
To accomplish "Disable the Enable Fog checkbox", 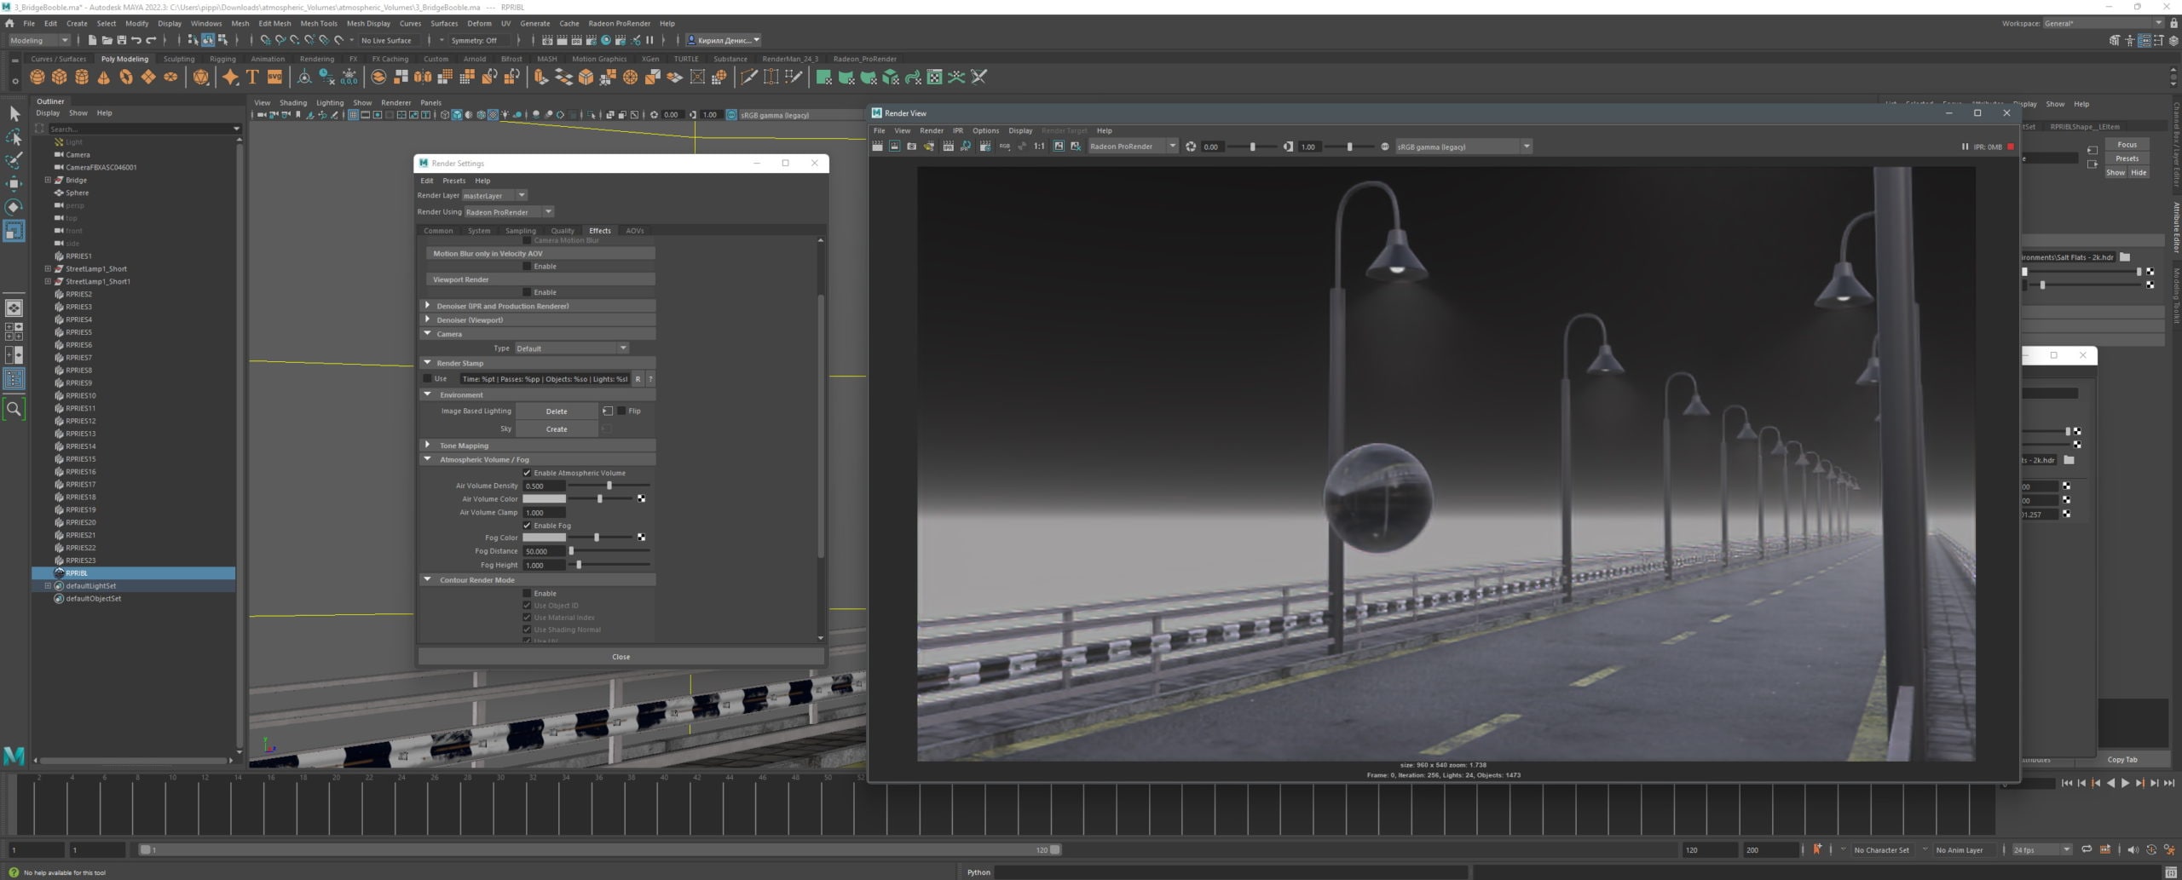I will coord(527,526).
